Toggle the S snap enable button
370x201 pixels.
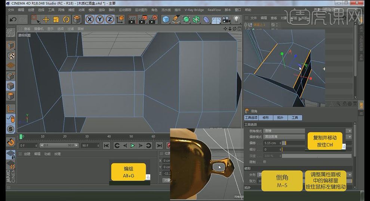click(10, 129)
